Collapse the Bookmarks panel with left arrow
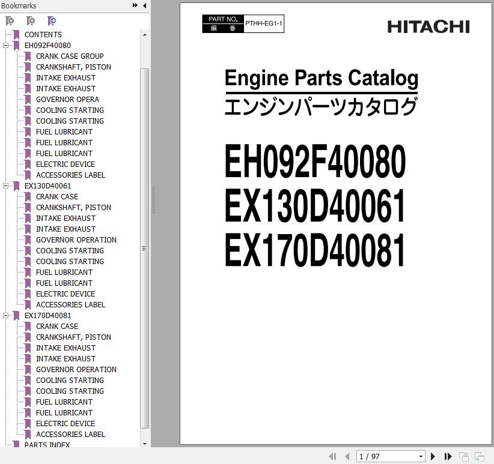Screen dimensions: 494x464 (145, 5)
